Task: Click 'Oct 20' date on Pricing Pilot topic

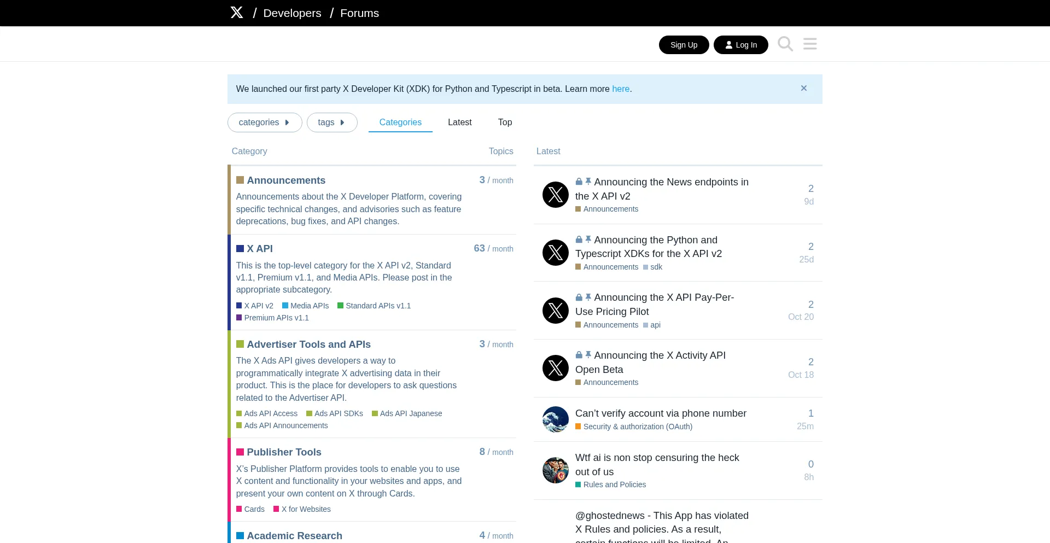Action: click(x=801, y=317)
